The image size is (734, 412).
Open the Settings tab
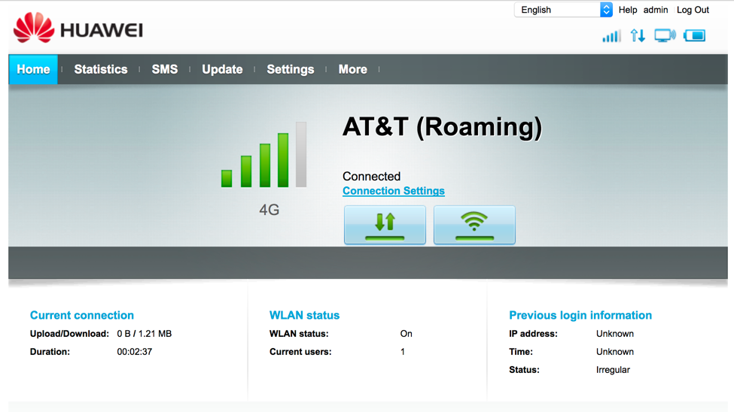tap(291, 69)
